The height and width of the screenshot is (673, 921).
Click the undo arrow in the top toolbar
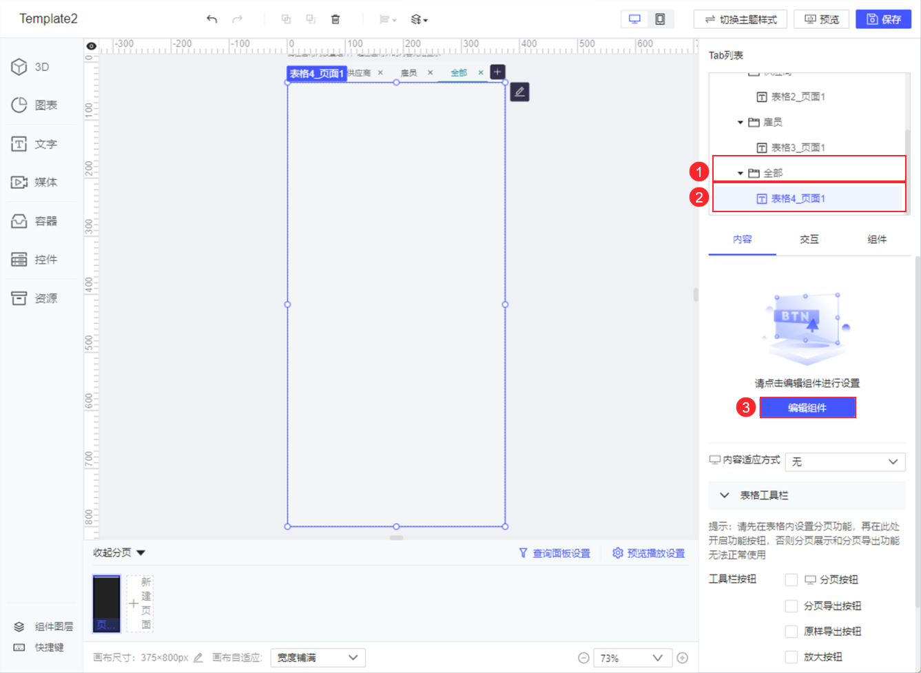click(212, 19)
